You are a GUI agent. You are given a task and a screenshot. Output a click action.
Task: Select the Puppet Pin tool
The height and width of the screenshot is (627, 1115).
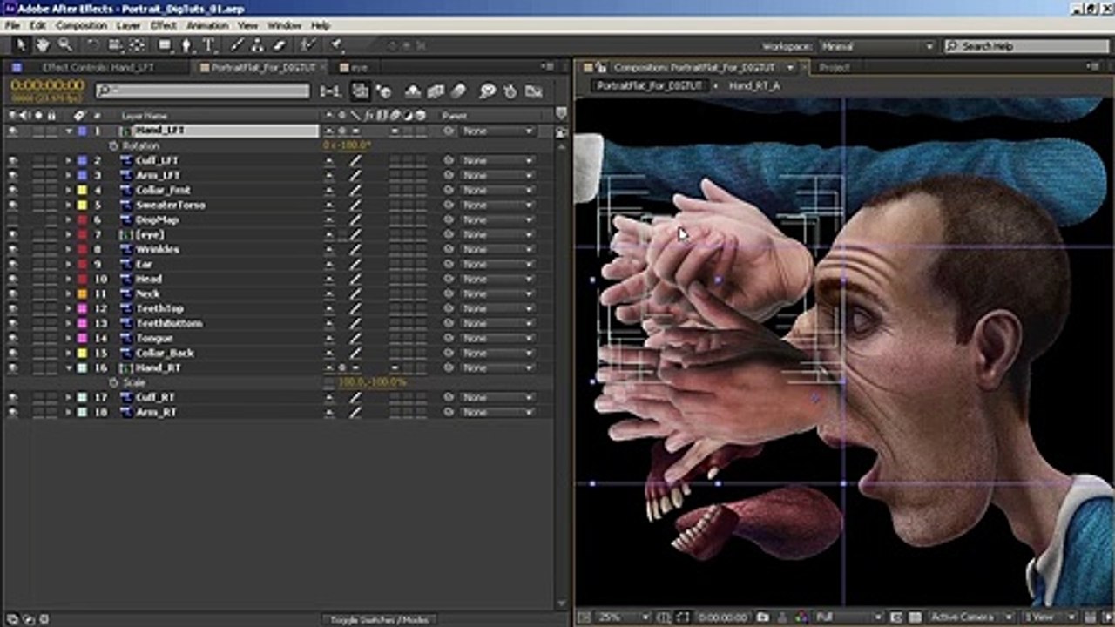(337, 45)
